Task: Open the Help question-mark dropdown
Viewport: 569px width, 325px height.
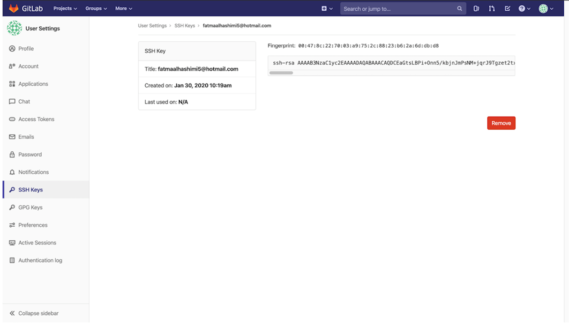Action: pos(524,8)
